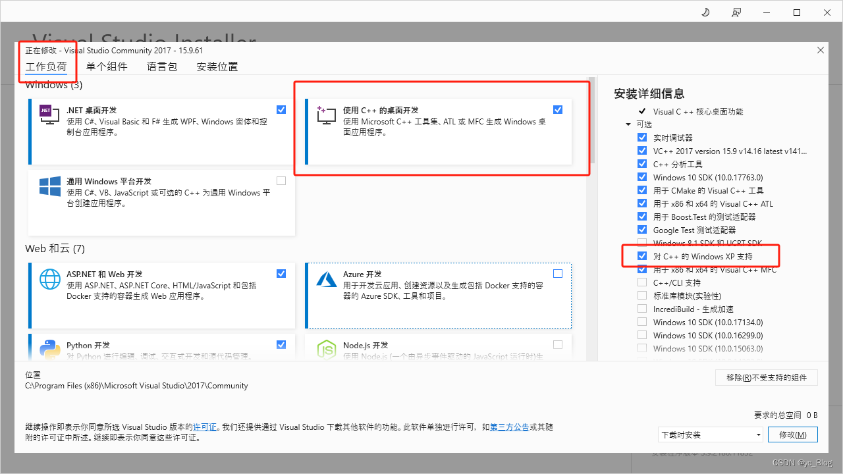Open the 许可证 link
Image resolution: width=843 pixels, height=474 pixels.
click(x=205, y=427)
